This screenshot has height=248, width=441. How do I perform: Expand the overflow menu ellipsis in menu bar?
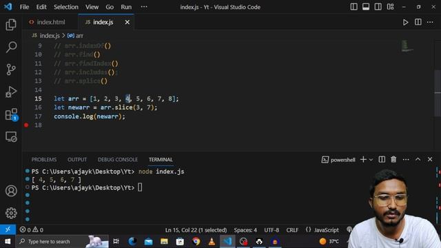pos(144,7)
